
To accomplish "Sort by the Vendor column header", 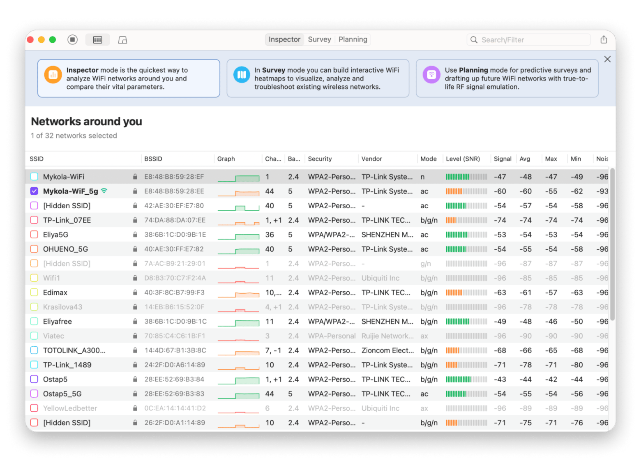I will click(371, 159).
